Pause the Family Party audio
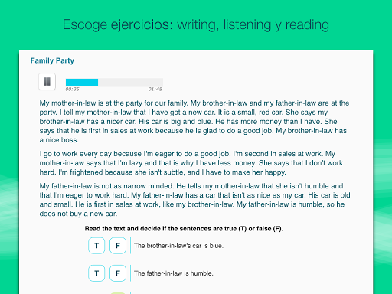 [47, 82]
